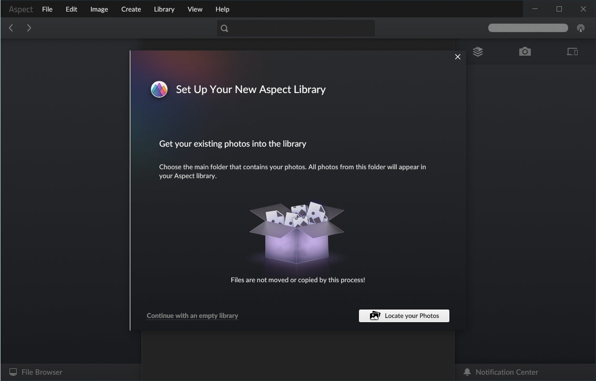Viewport: 596px width, 381px height.
Task: Click the File Browser monitor icon
Action: tap(13, 372)
